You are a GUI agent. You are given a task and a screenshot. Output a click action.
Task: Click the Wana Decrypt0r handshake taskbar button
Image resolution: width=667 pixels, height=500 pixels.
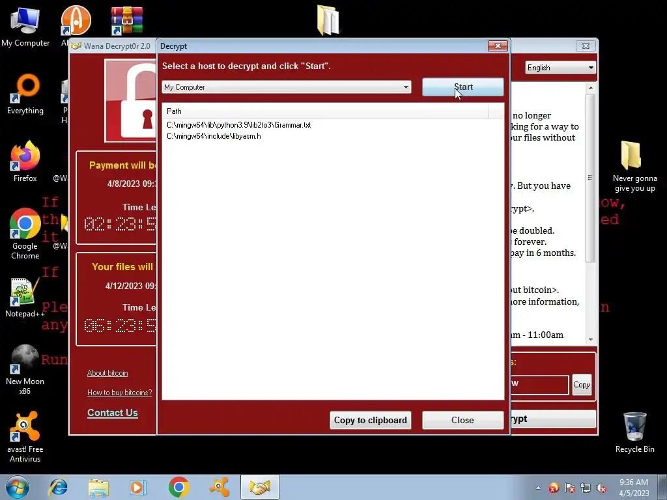259,487
